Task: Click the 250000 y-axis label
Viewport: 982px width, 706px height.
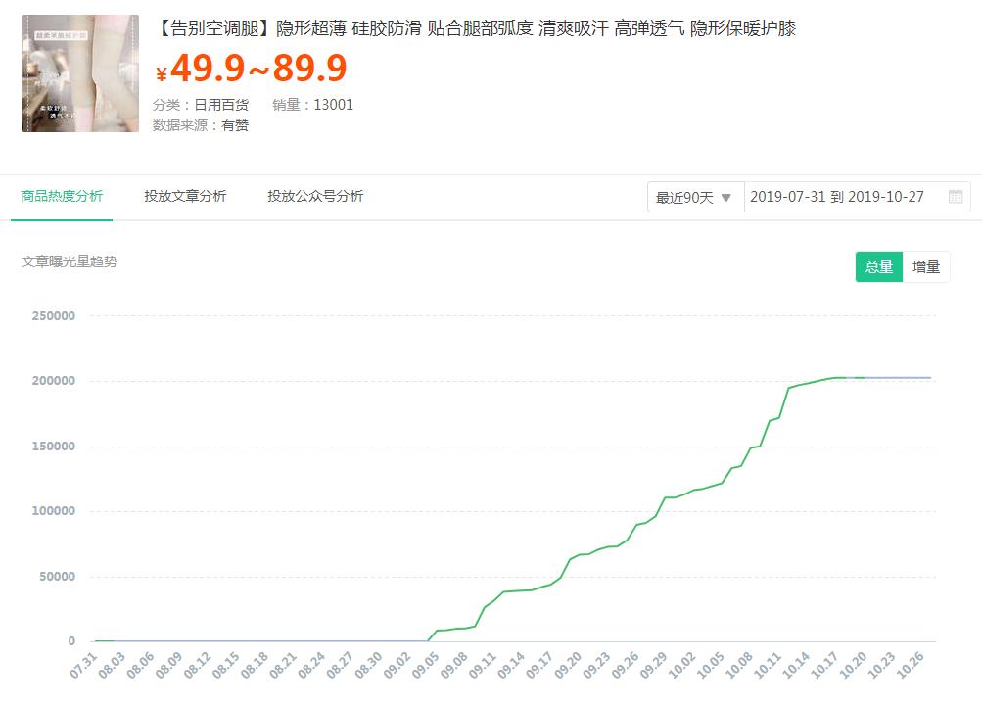Action: (53, 316)
